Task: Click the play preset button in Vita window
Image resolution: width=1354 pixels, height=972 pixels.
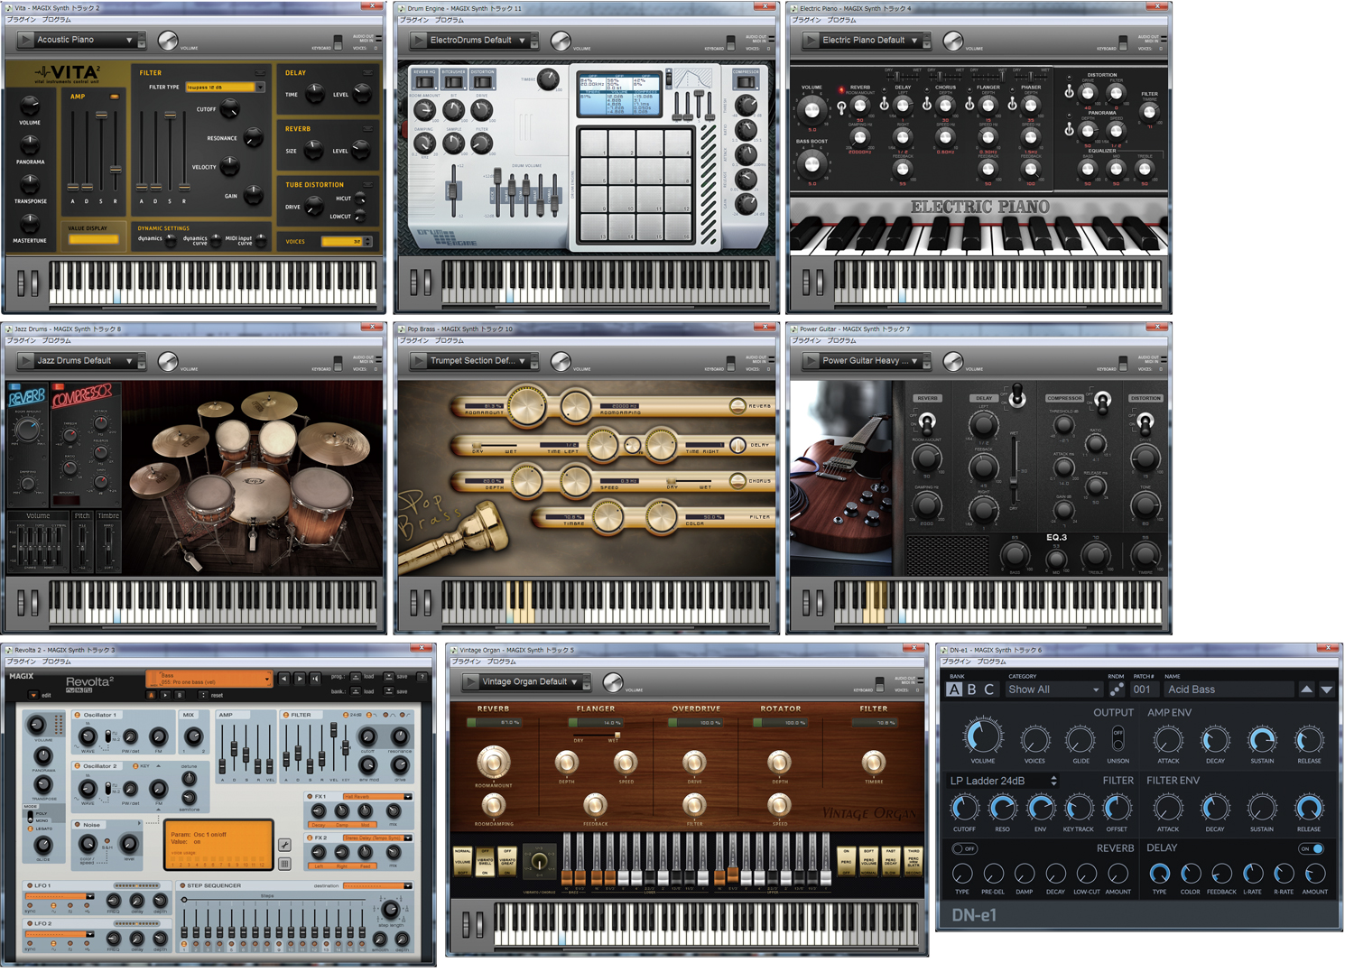Action: point(25,40)
